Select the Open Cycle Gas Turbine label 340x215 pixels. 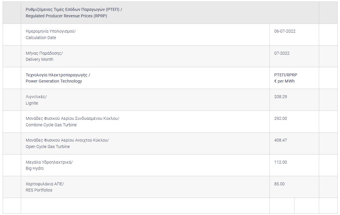[x=67, y=143]
